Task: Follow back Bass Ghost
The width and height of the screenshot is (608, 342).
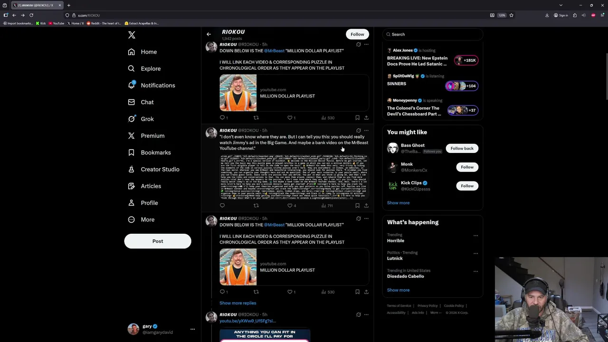Action: point(462,148)
